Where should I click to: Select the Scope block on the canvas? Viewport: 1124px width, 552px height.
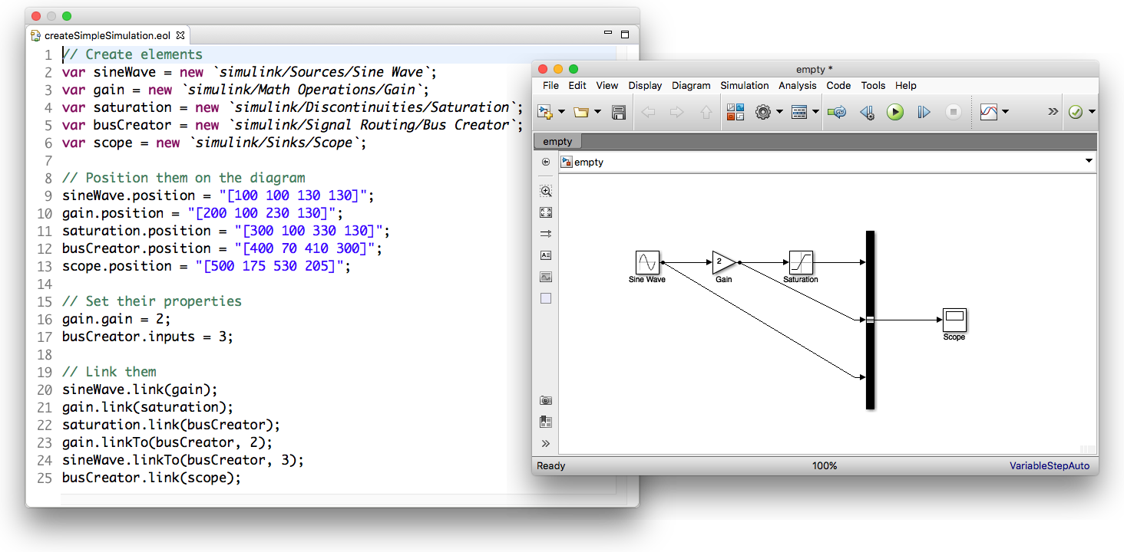click(954, 320)
